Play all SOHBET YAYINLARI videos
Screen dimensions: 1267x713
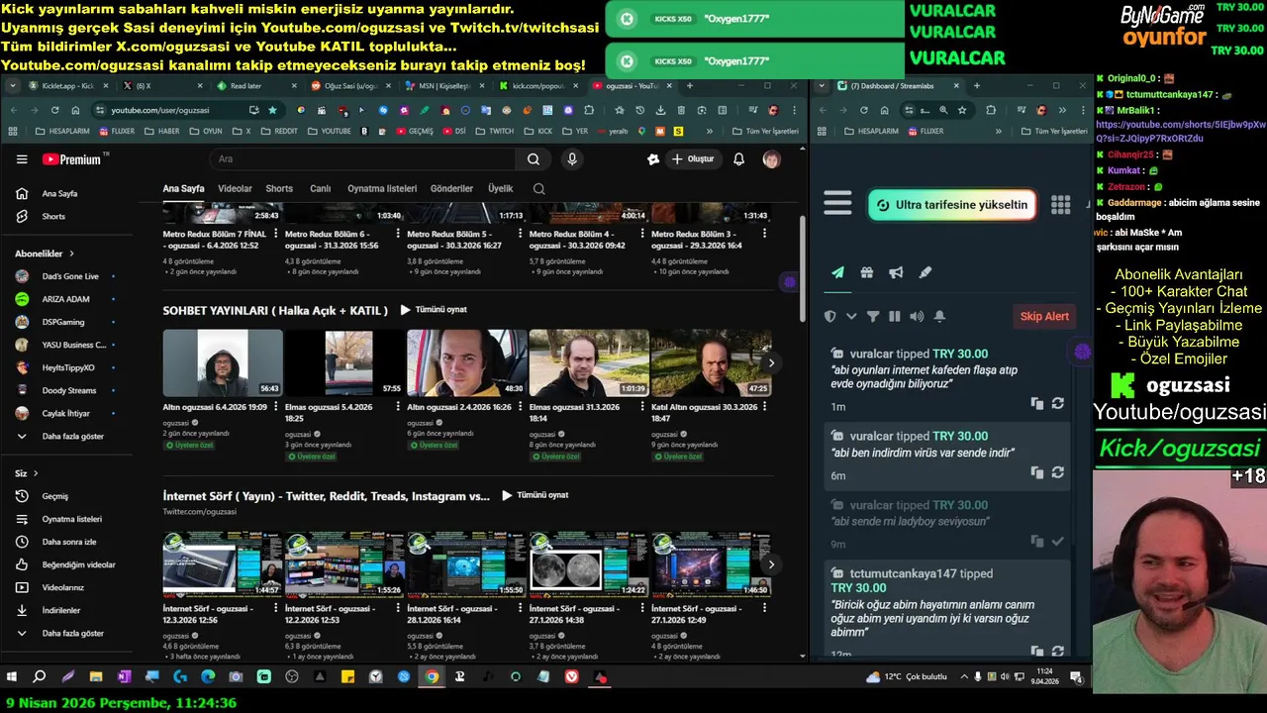(434, 310)
